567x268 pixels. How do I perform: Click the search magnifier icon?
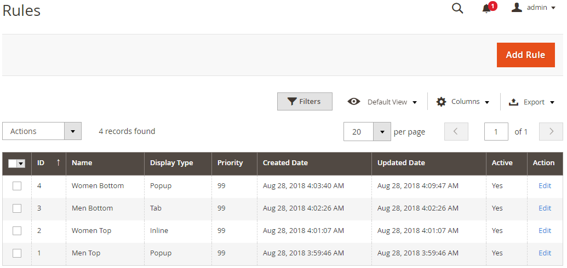click(x=457, y=8)
